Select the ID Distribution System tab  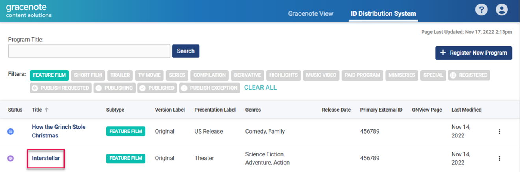(383, 14)
